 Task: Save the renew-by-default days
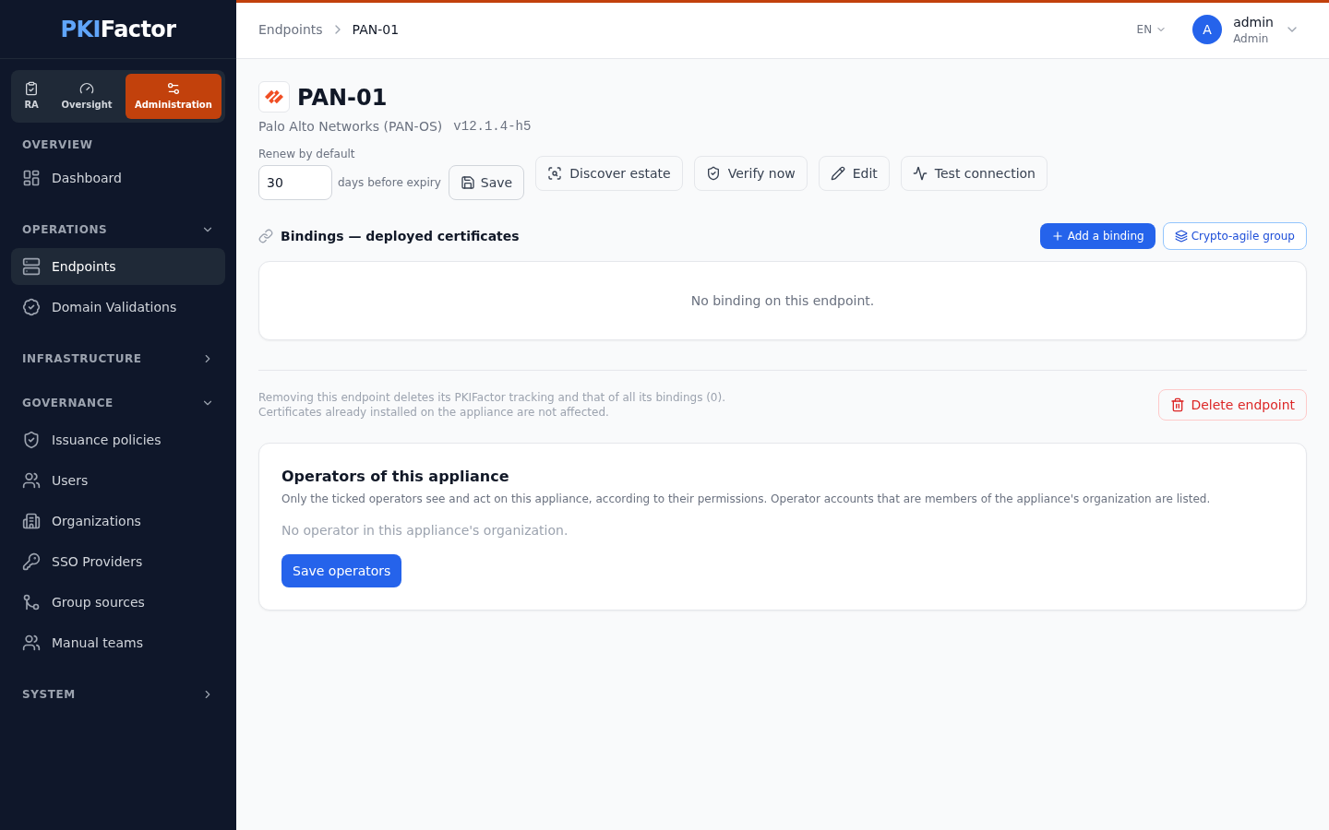pyautogui.click(x=486, y=183)
